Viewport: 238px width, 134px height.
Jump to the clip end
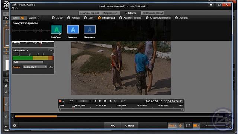click(x=115, y=101)
